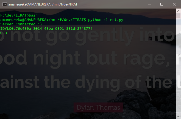The height and width of the screenshot is (119, 181).
Task: Open the console system menu icon
Action: [x=5, y=4]
